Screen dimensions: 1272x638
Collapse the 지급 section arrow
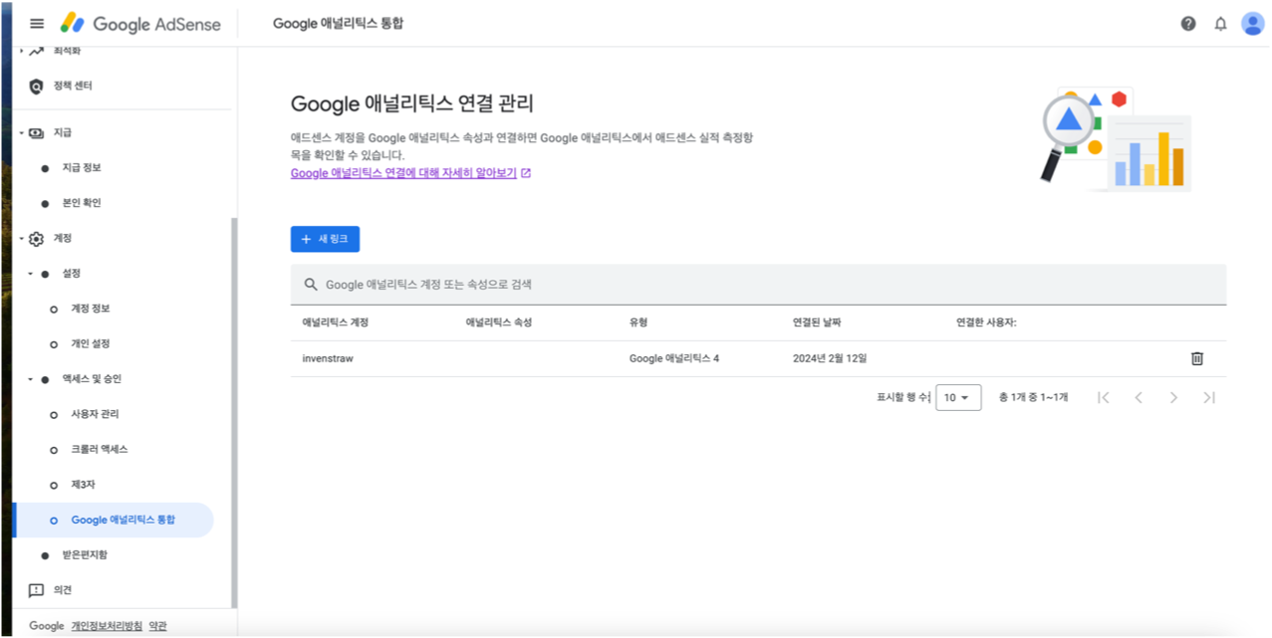(21, 132)
